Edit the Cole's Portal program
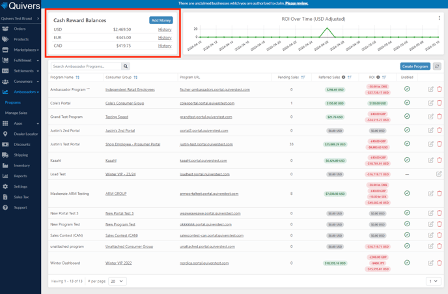Image resolution: width=448 pixels, height=294 pixels. click(x=430, y=102)
